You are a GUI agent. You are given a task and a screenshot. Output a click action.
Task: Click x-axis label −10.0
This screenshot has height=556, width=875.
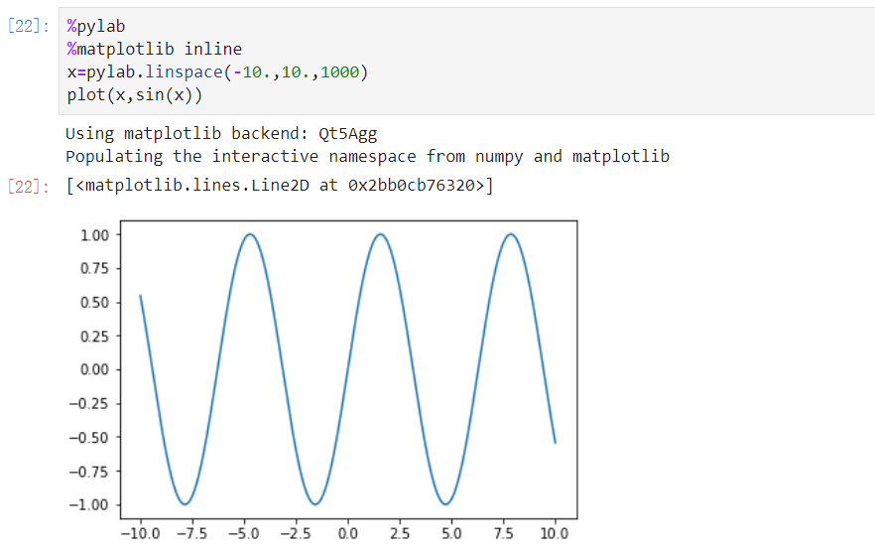click(140, 534)
